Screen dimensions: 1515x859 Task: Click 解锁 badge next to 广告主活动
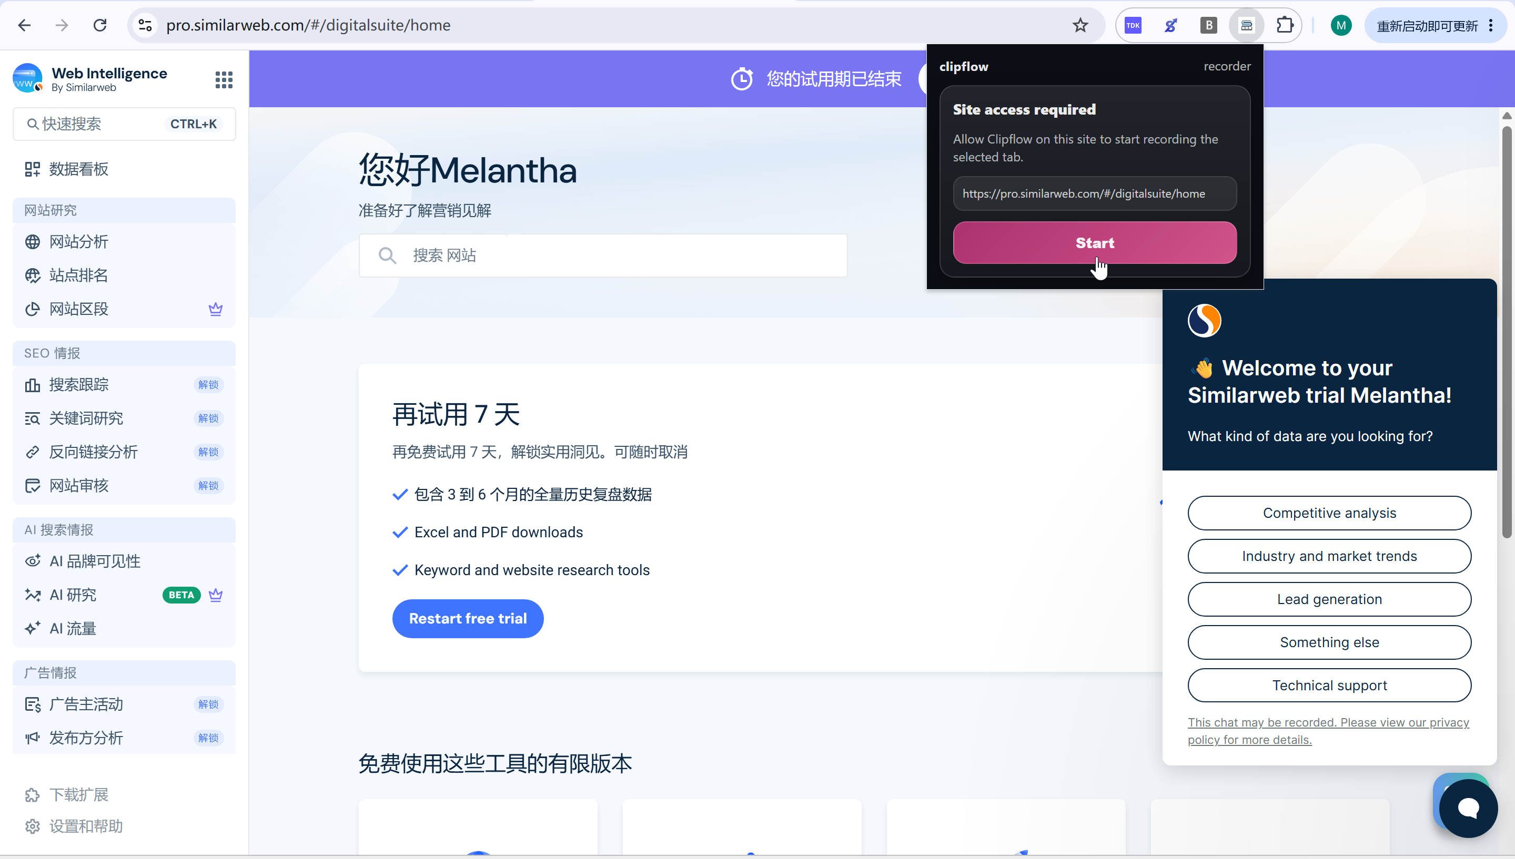point(208,704)
